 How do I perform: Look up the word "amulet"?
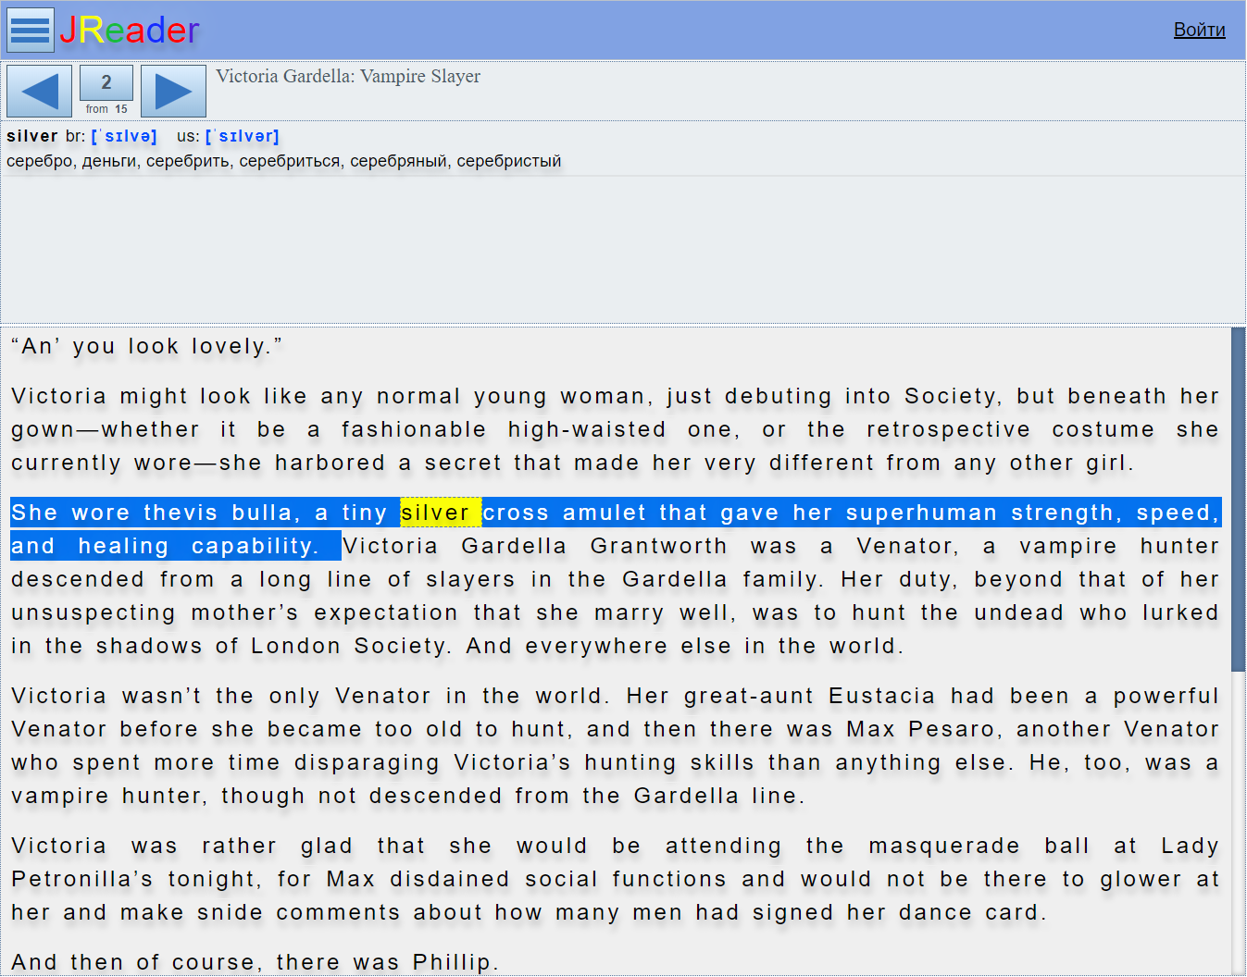pyautogui.click(x=605, y=513)
